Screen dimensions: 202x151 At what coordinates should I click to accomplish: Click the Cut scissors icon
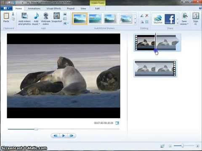13,14
